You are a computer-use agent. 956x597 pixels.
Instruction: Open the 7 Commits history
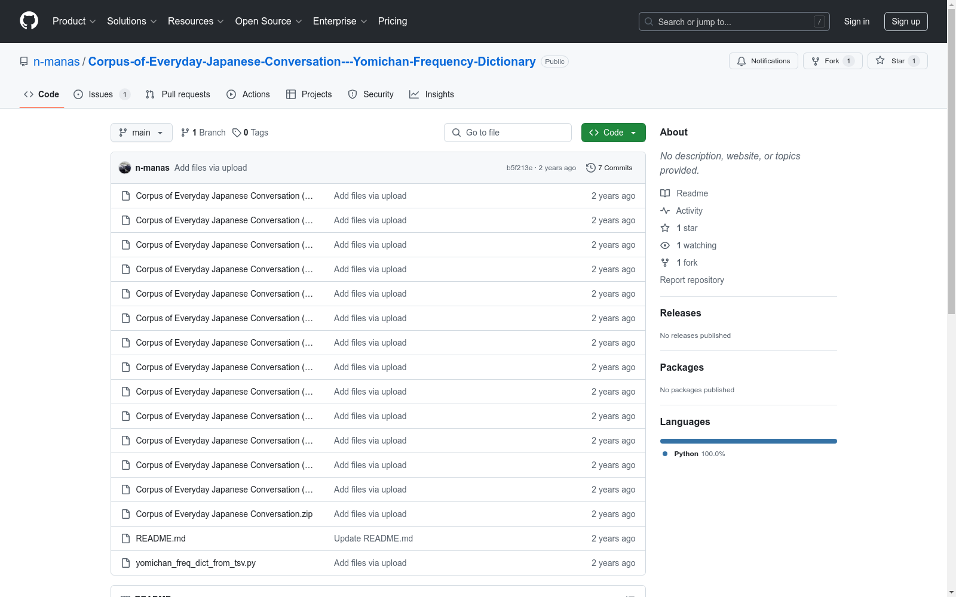(x=609, y=168)
